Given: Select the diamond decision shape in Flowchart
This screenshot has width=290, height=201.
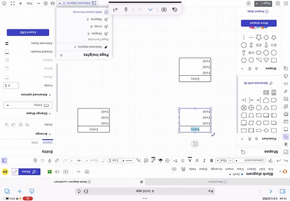Looking at the screenshot, I should pyautogui.click(x=266, y=130).
